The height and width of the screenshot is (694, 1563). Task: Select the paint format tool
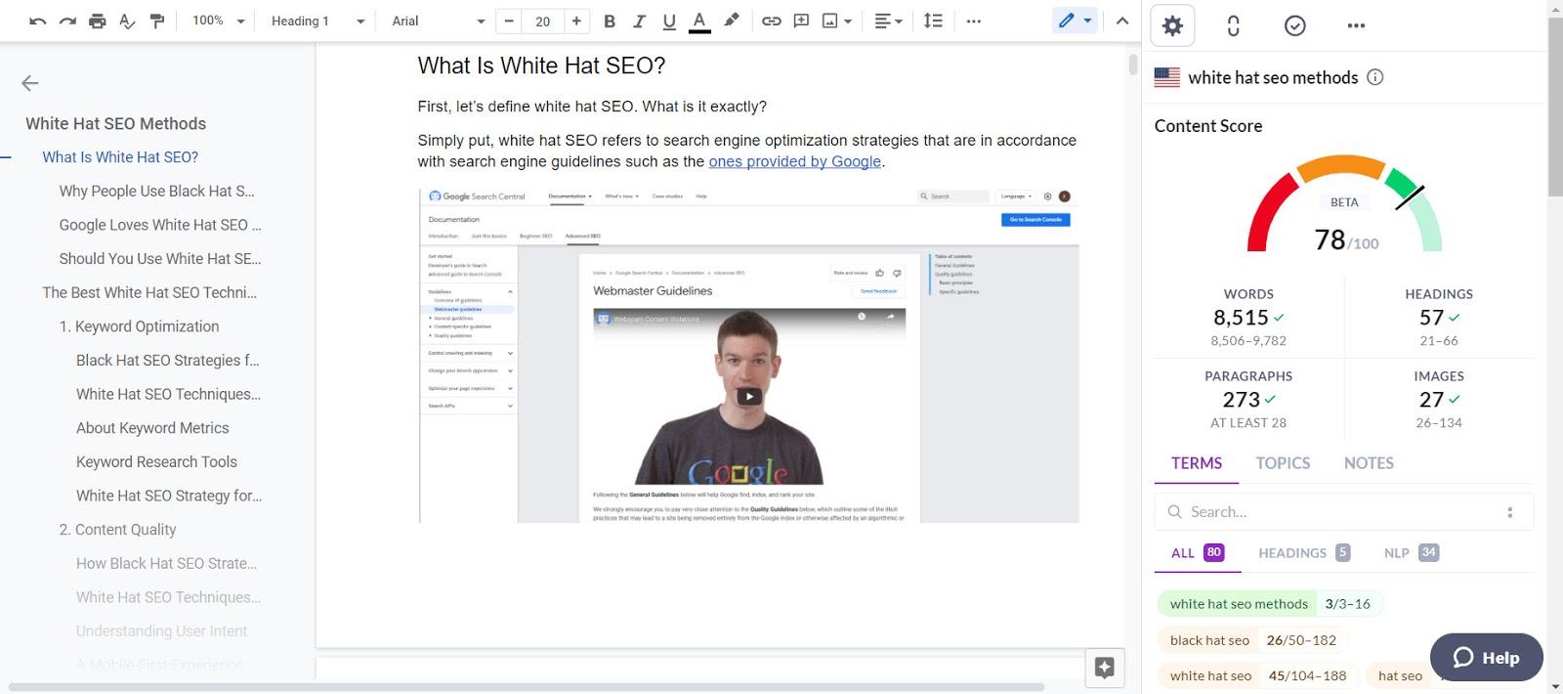tap(157, 21)
